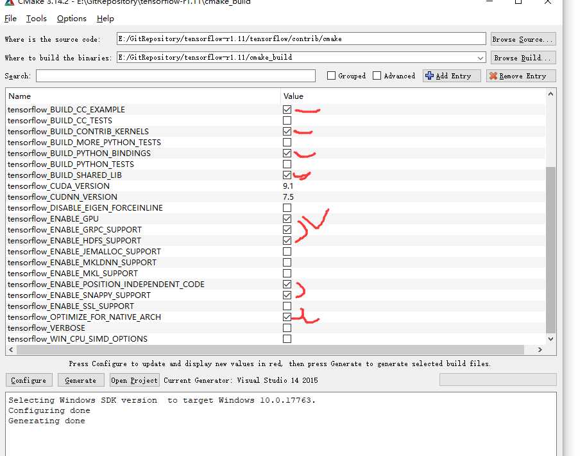Click the vertical scrollbar thumb

550,250
